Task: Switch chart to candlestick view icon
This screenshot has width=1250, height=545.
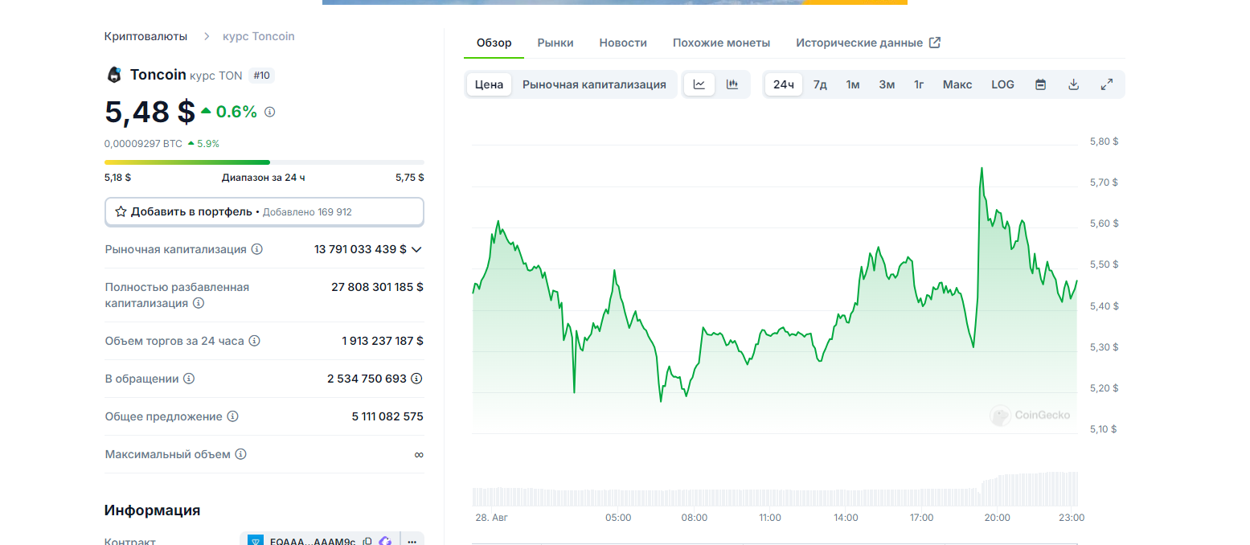Action: coord(732,84)
